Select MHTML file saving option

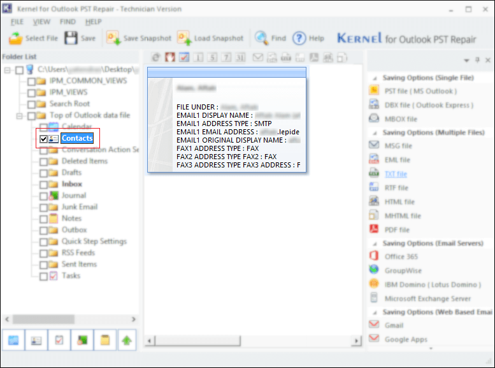coord(403,216)
